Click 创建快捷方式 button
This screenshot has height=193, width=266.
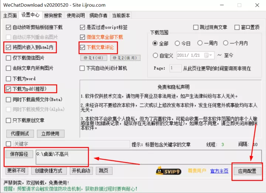pos(49,171)
